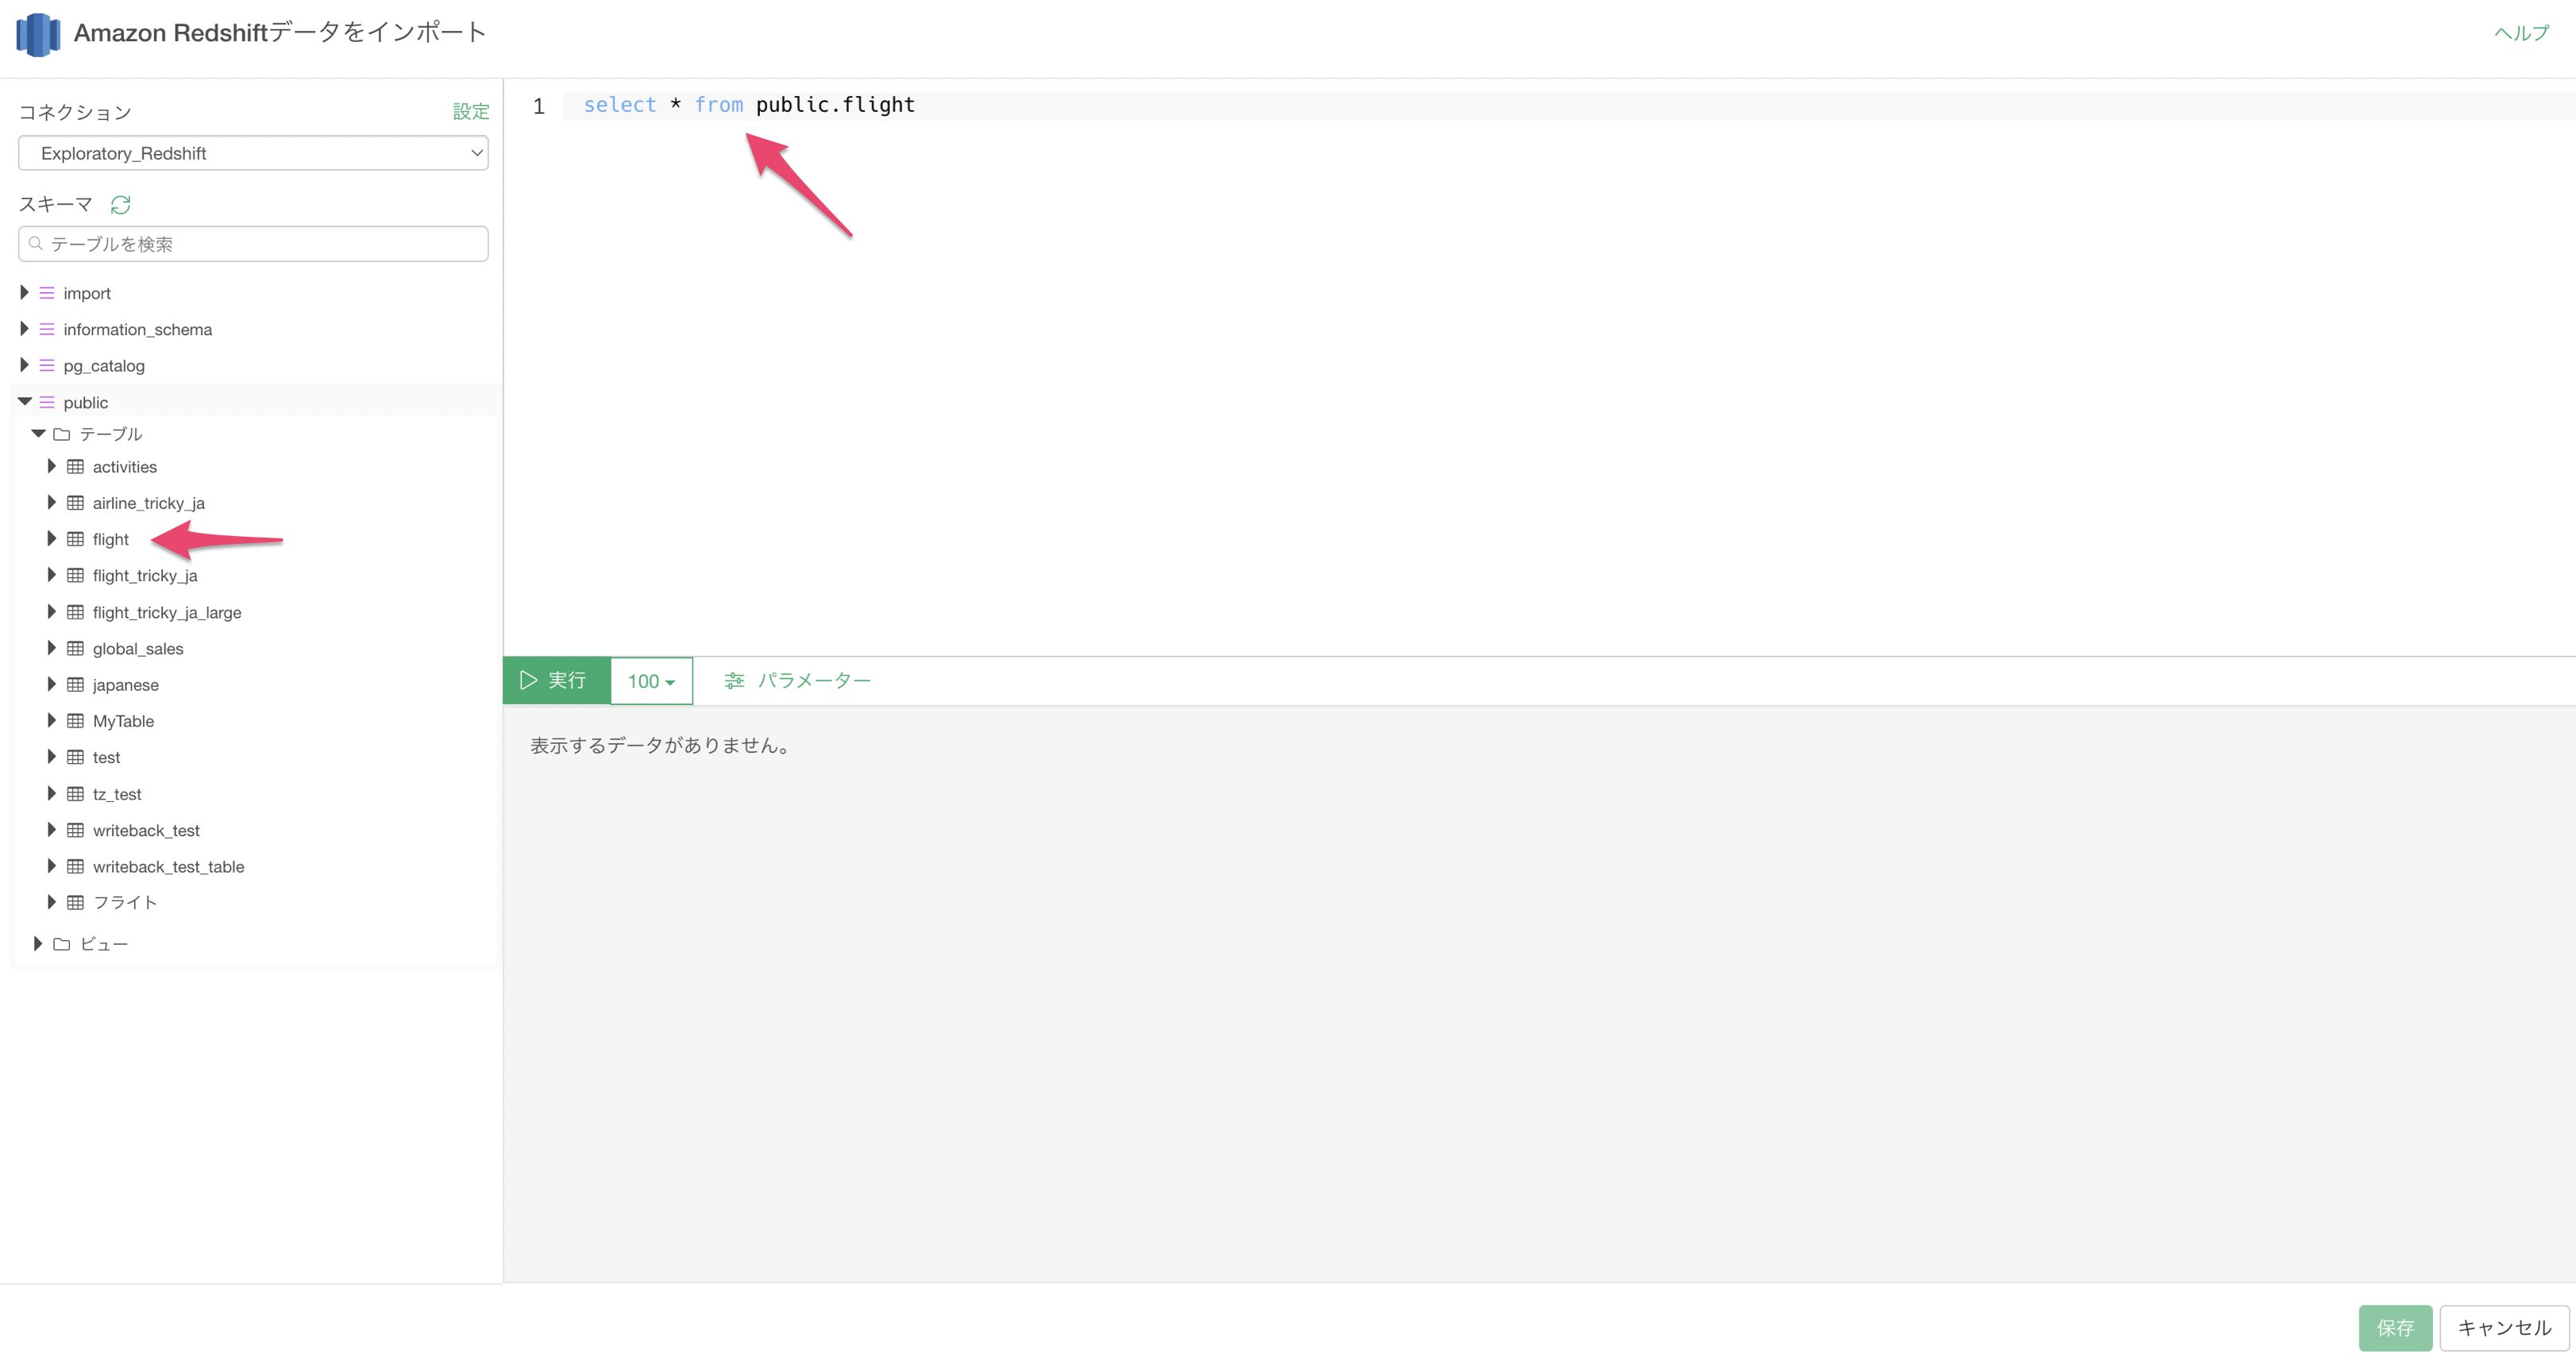
Task: Select the airline_tricky_ja table
Action: [x=149, y=503]
